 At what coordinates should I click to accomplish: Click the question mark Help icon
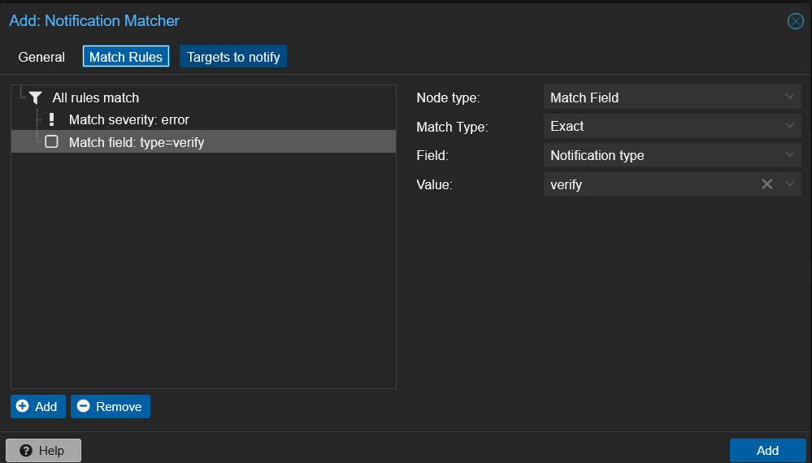pos(26,451)
